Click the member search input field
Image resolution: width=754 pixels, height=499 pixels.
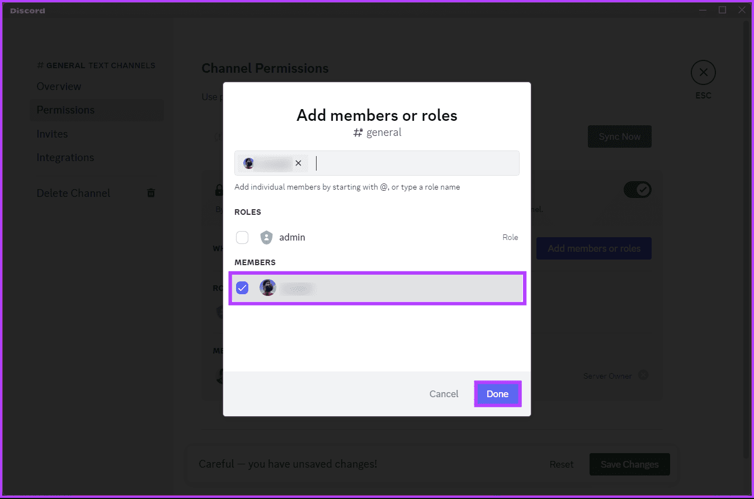pos(414,163)
